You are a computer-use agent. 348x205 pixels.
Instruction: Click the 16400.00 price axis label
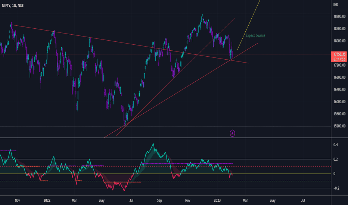[339, 89]
